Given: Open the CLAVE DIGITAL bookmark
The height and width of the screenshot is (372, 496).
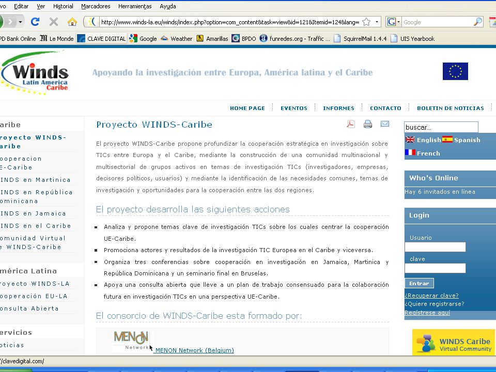Looking at the screenshot, I should click(102, 39).
